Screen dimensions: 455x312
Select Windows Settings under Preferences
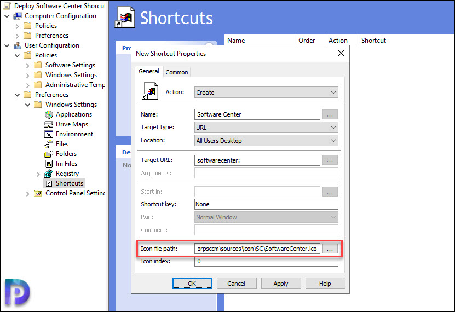click(x=71, y=105)
